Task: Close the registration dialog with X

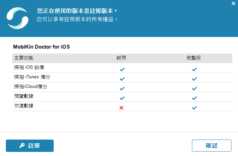Action: tap(234, 3)
